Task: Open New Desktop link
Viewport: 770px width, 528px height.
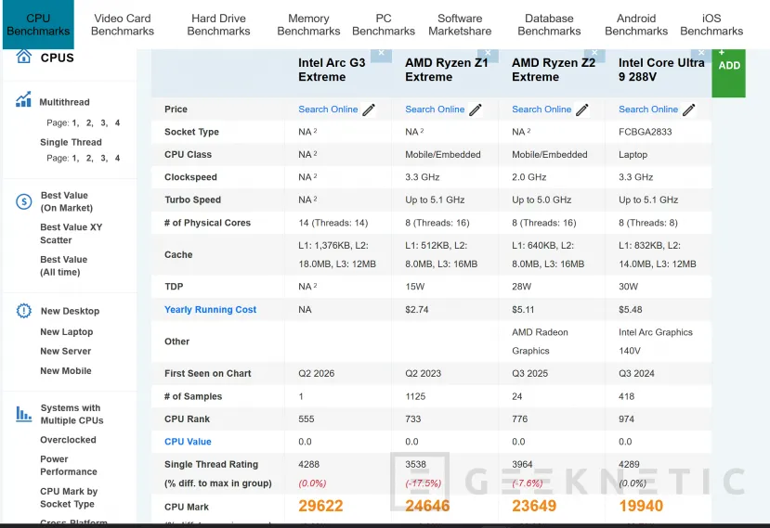Action: pyautogui.click(x=70, y=311)
